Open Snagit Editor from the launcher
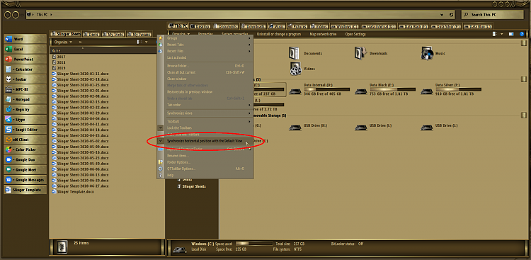531x260 pixels. coord(25,130)
